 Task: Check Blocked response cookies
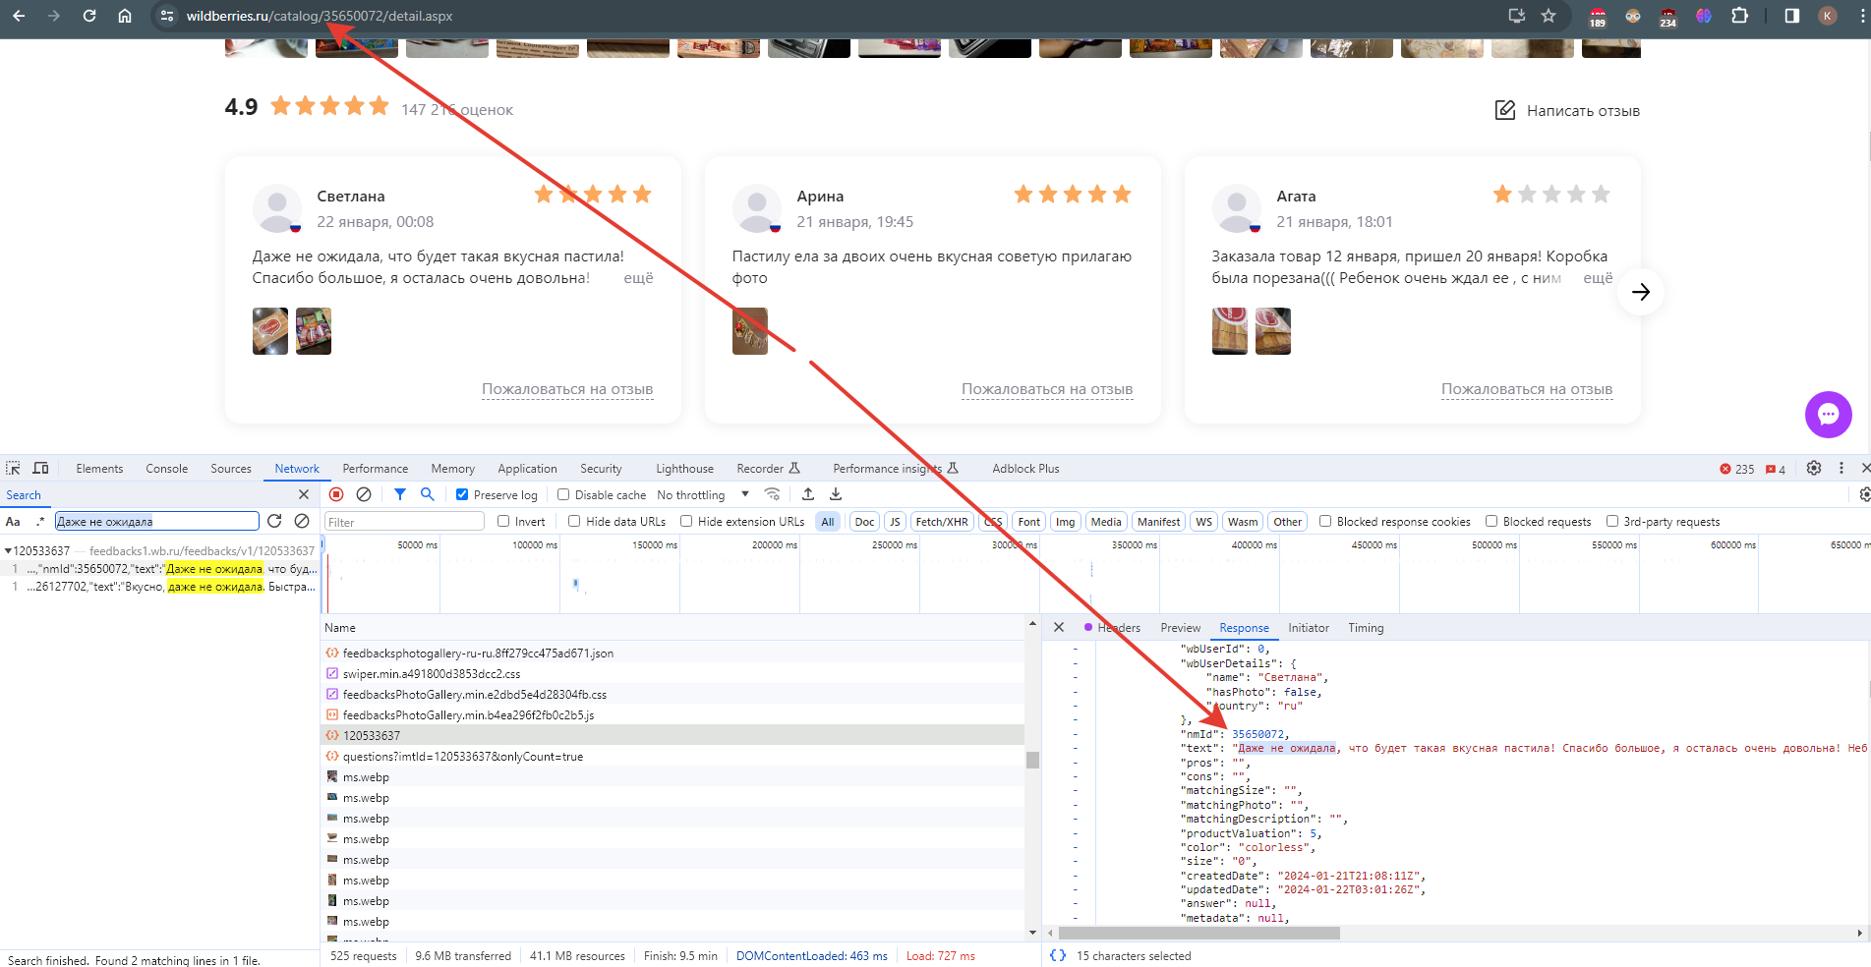(x=1325, y=522)
